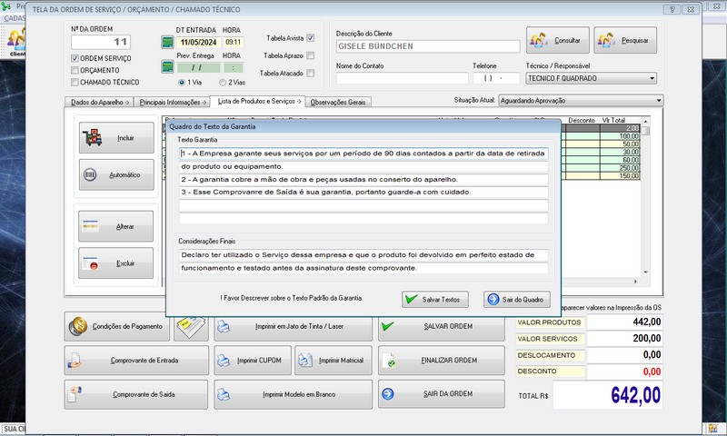
Task: Click VALOR SERVICOS value 200,00
Action: pyautogui.click(x=625, y=339)
